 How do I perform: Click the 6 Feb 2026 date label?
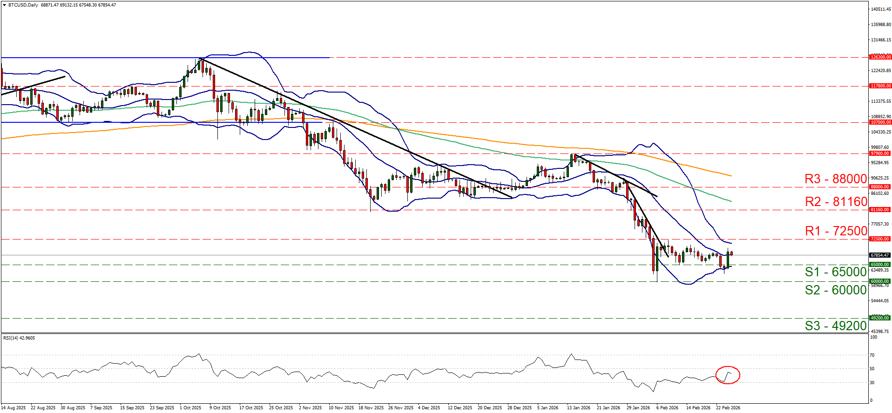coord(667,408)
